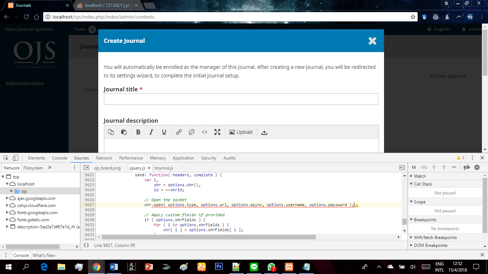
Task: Toggle fullscreen editor icon
Action: click(217, 132)
